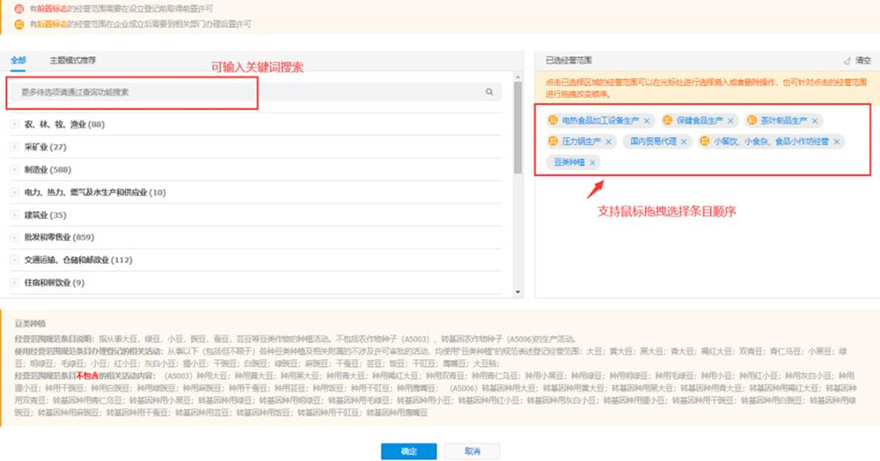Expand 批发和零售业 category
The height and width of the screenshot is (461, 880).
pos(14,238)
